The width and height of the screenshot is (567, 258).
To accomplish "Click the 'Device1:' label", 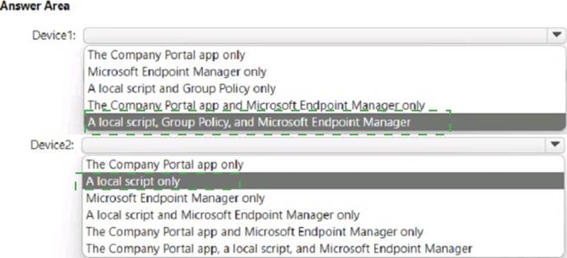I will [57, 35].
